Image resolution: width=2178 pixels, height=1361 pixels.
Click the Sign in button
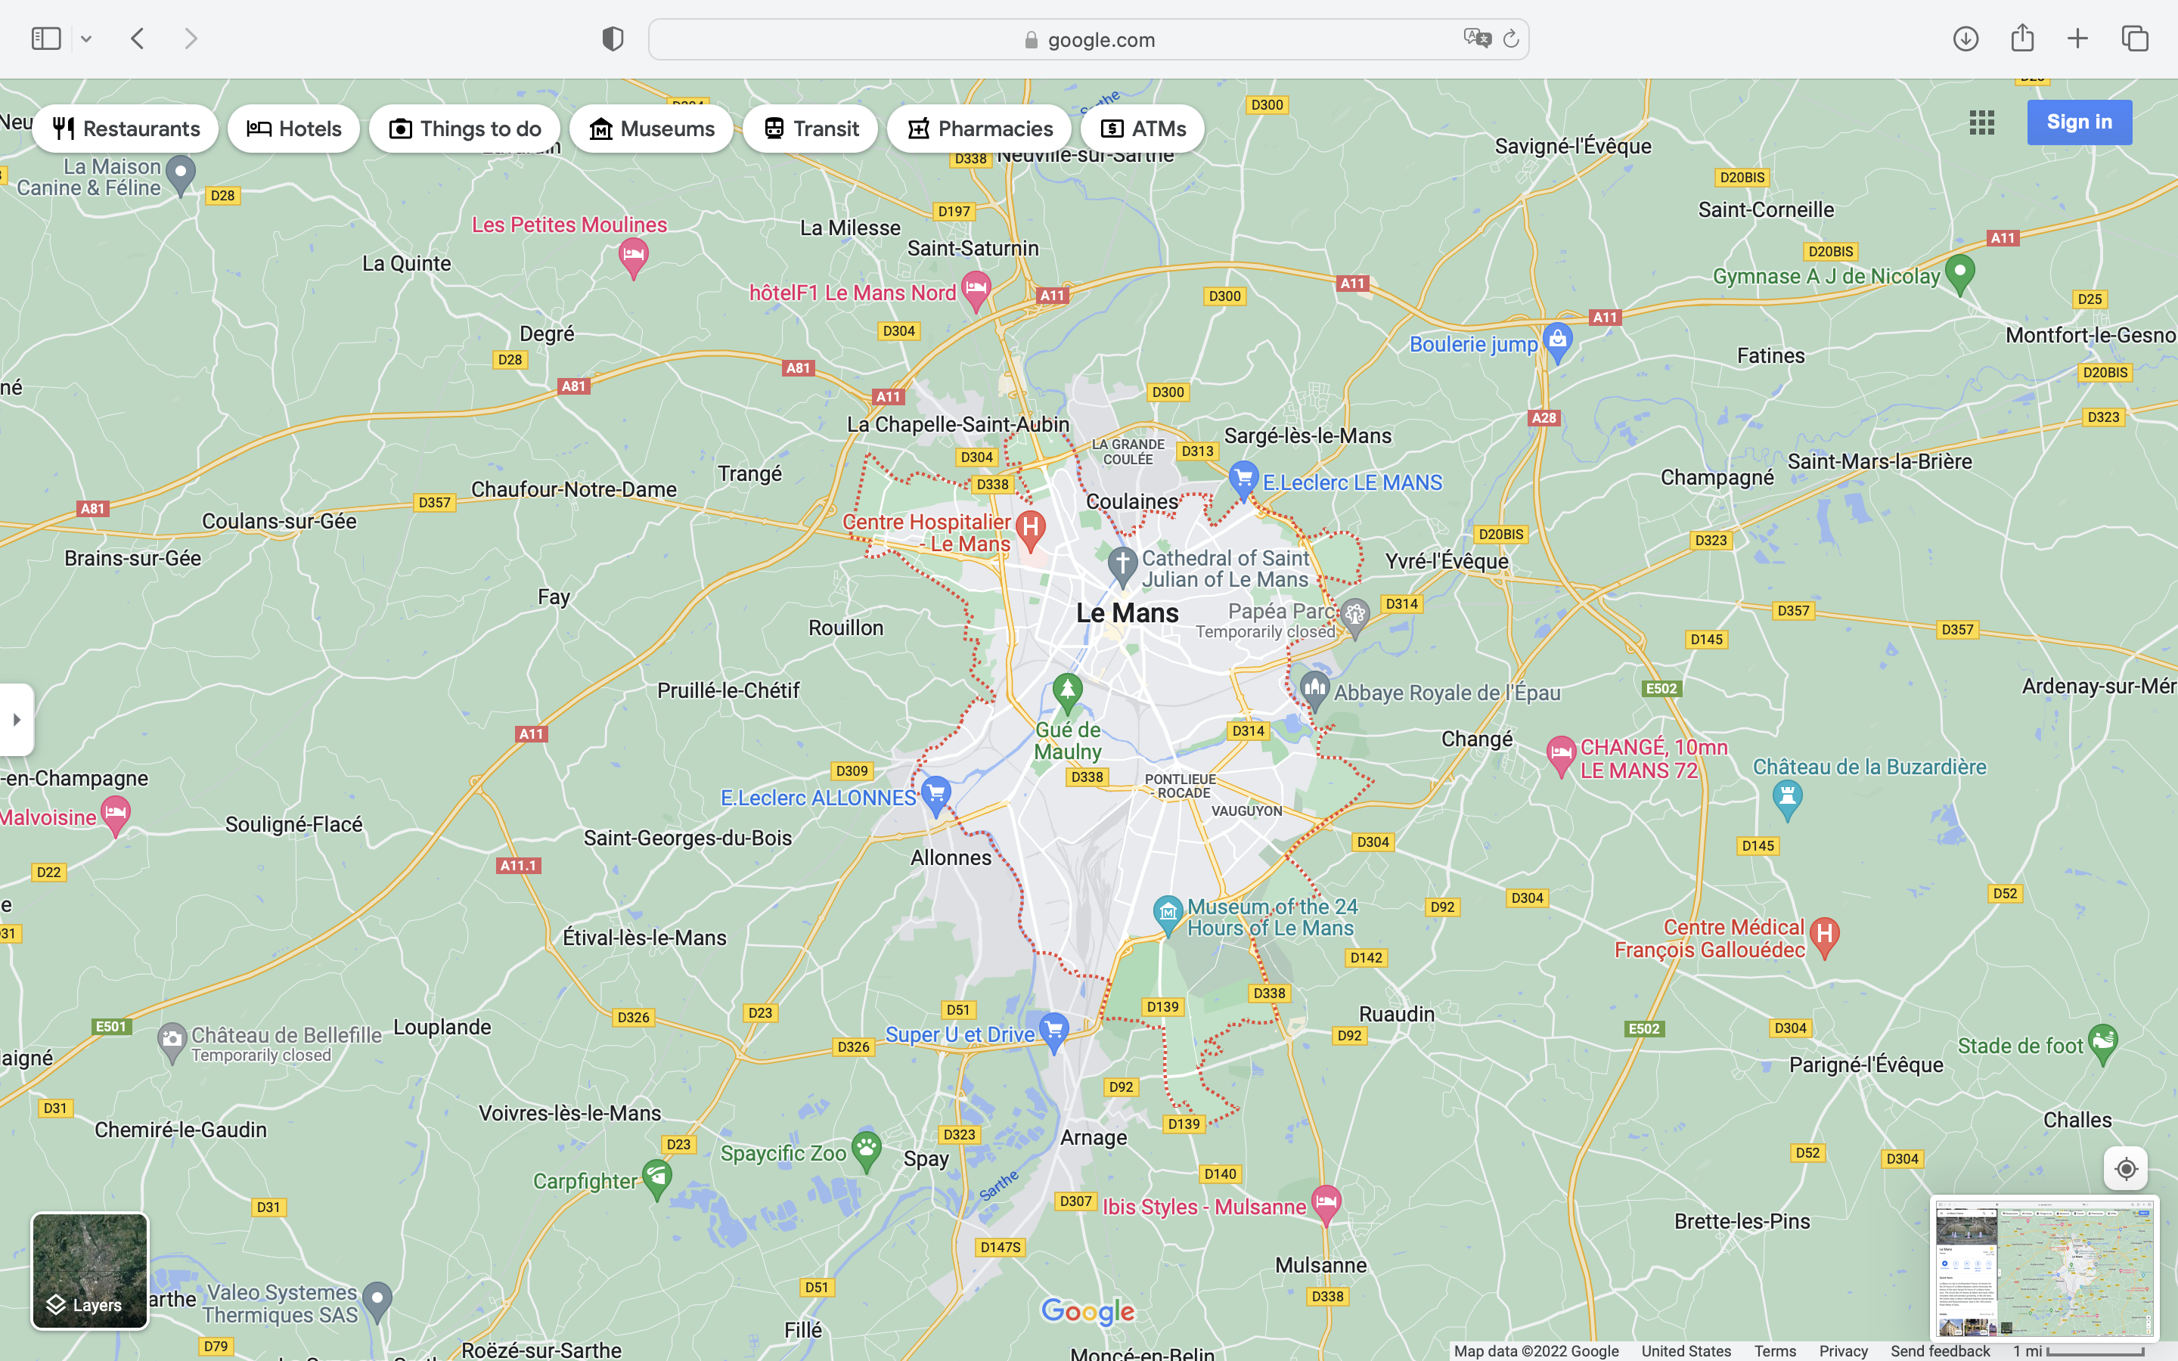(x=2078, y=122)
